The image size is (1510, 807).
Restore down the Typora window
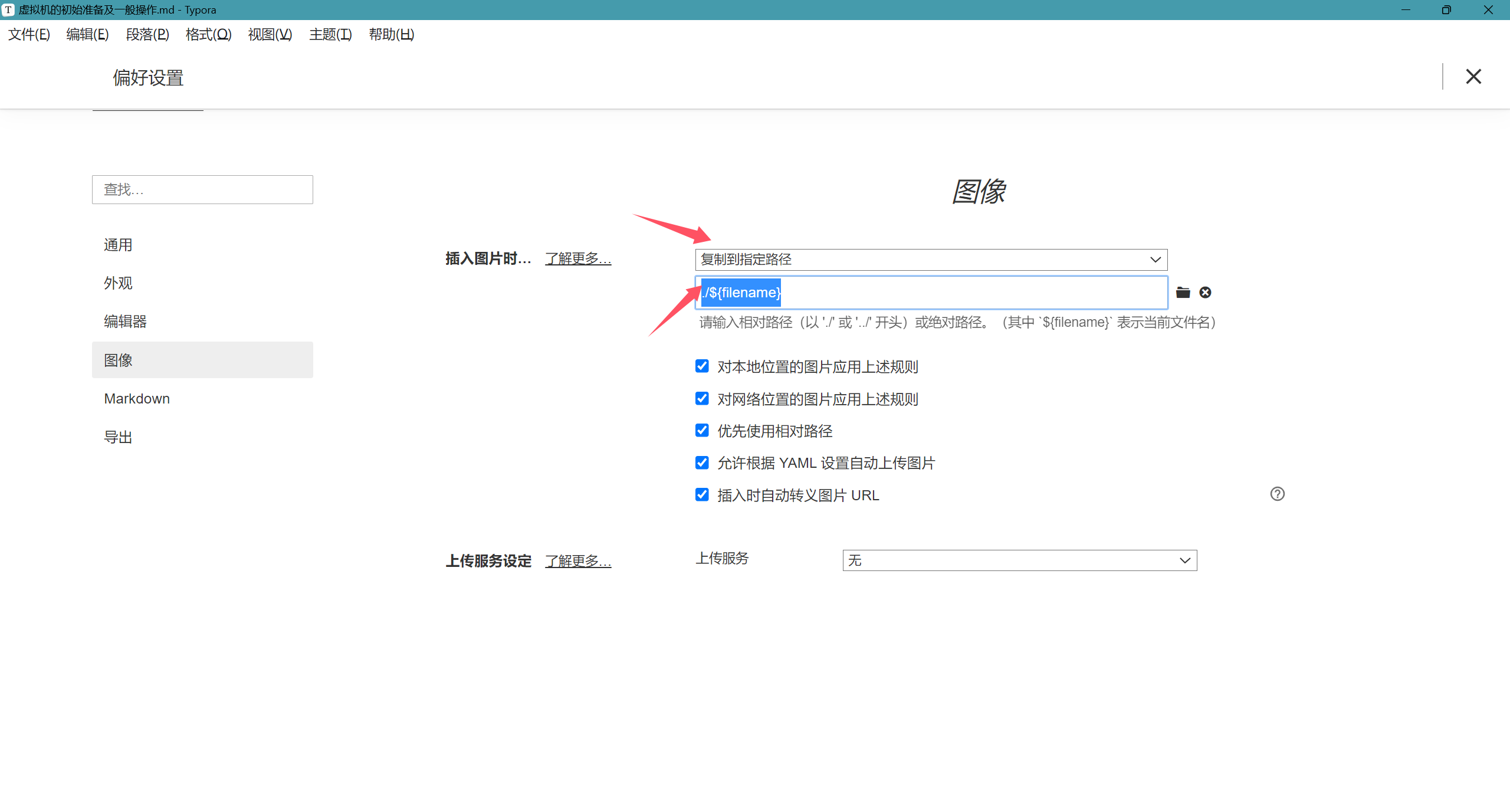coord(1446,10)
